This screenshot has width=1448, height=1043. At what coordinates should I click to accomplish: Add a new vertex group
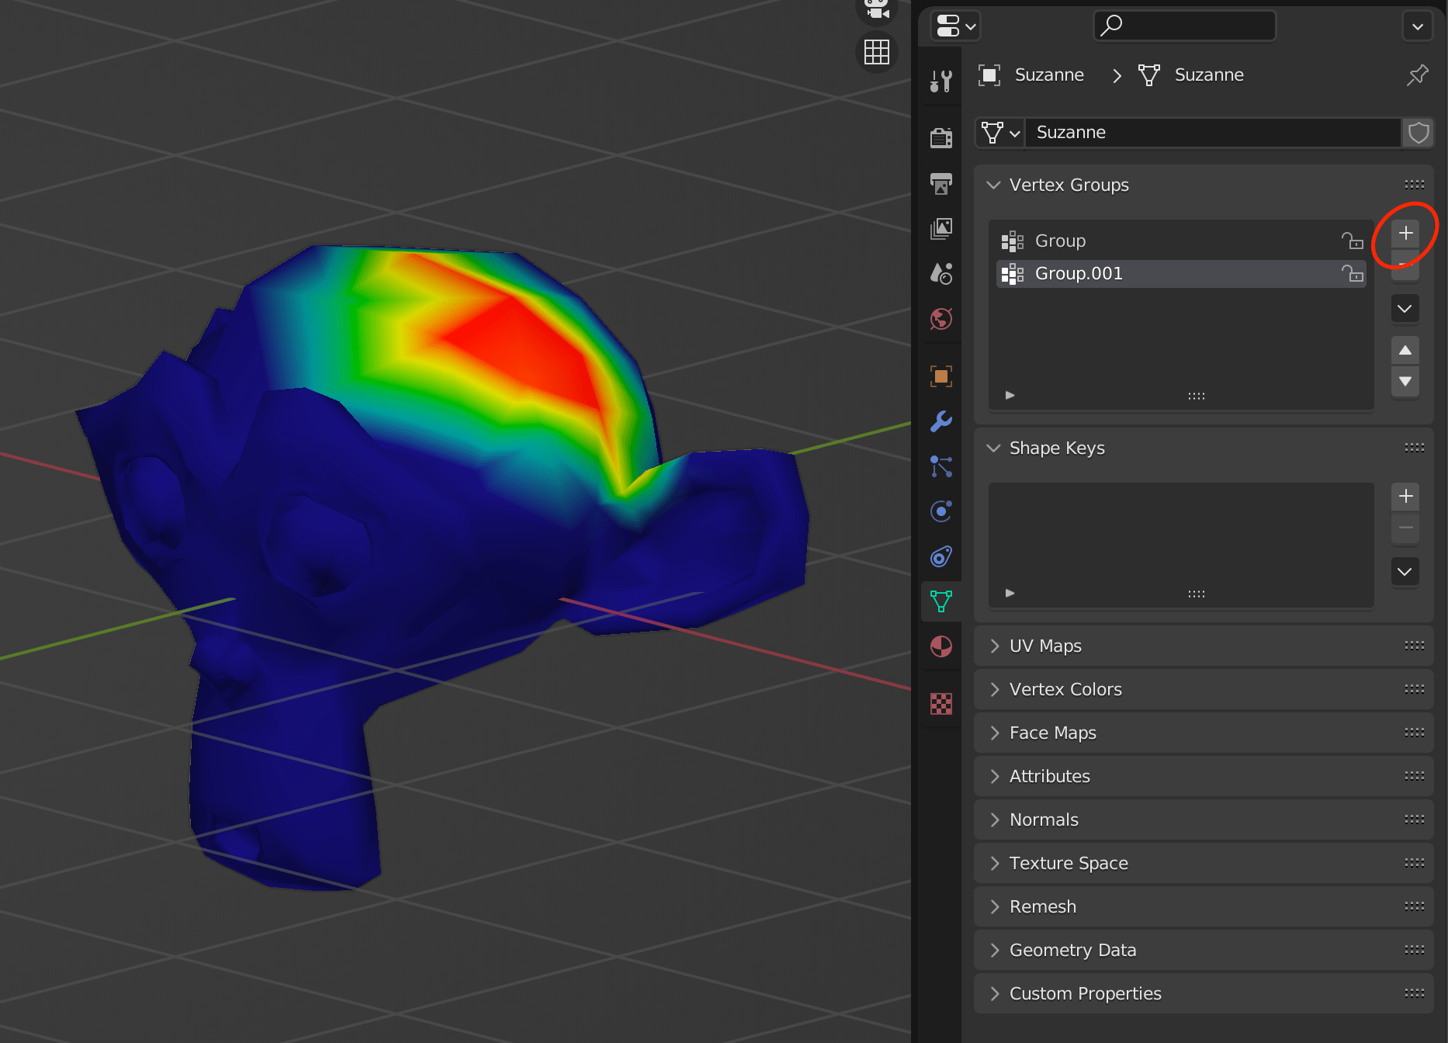pos(1405,232)
